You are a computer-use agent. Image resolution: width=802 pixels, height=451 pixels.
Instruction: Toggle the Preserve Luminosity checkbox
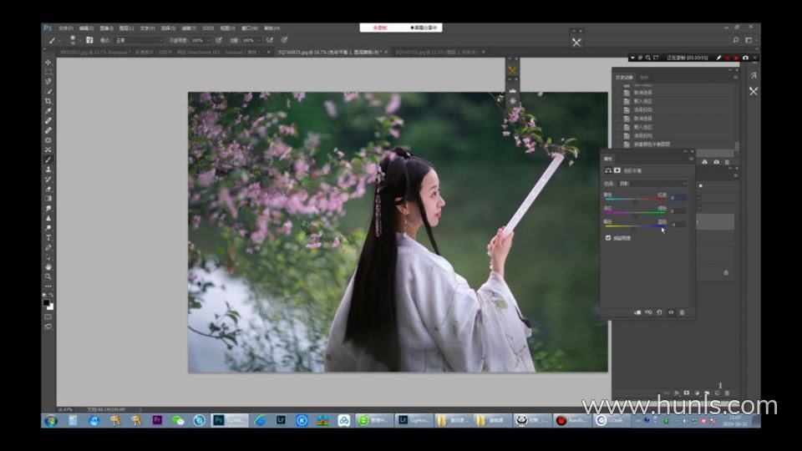click(x=608, y=238)
